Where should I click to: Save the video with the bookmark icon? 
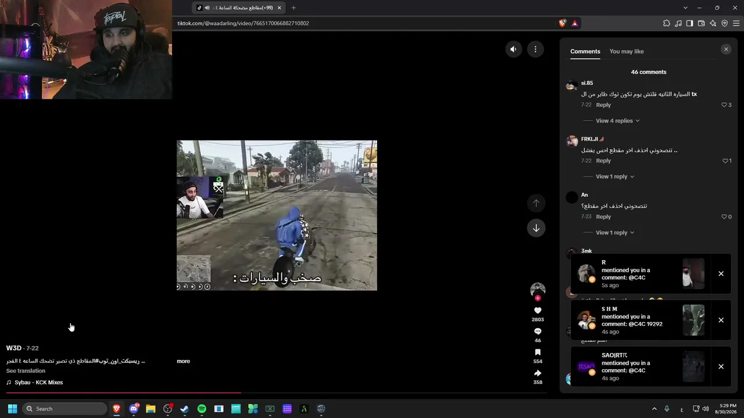click(x=538, y=352)
